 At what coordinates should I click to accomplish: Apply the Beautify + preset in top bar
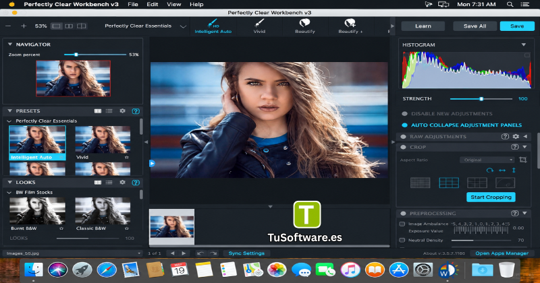[x=350, y=26]
